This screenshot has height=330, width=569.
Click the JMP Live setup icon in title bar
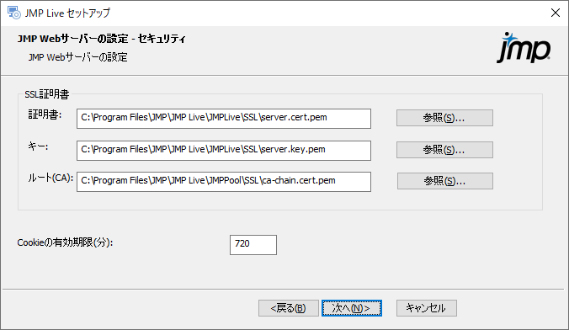(x=14, y=13)
